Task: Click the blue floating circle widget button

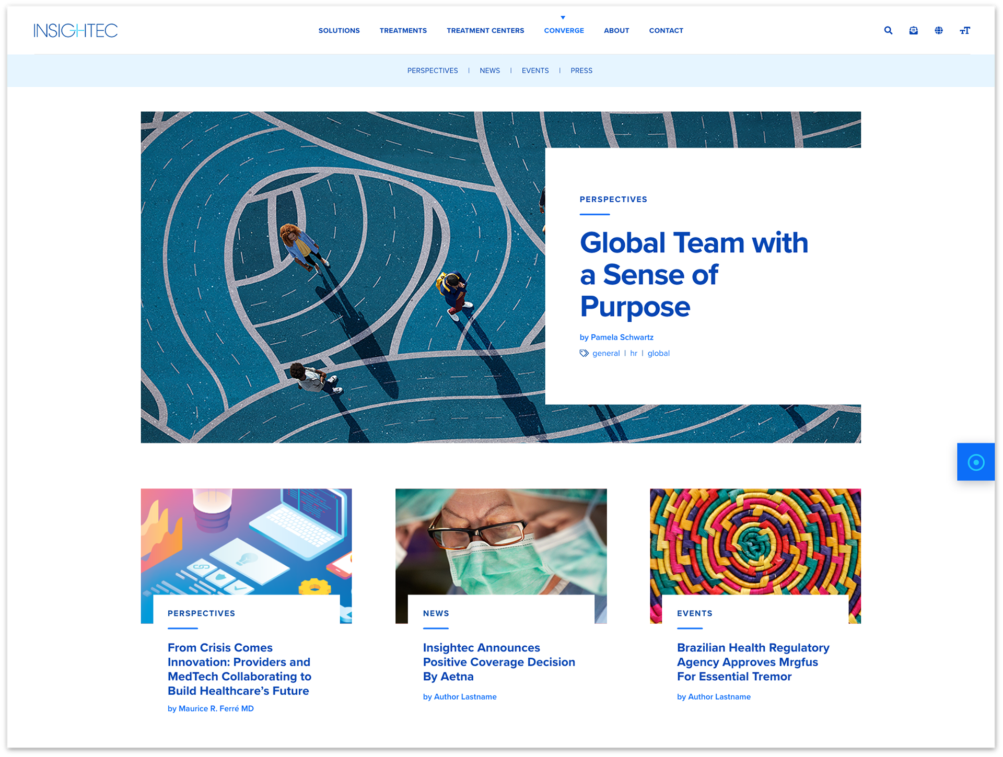Action: (x=975, y=462)
